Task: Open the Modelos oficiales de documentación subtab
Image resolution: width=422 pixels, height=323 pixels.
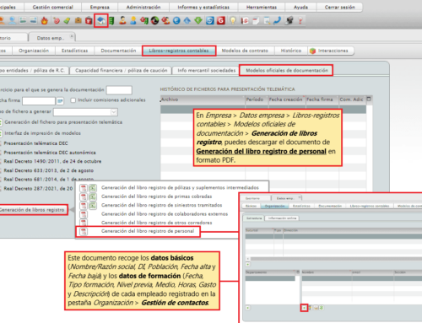Action: pyautogui.click(x=287, y=70)
